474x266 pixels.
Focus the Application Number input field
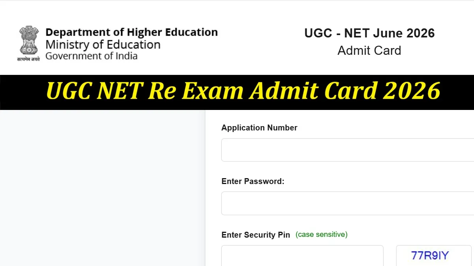pyautogui.click(x=348, y=150)
